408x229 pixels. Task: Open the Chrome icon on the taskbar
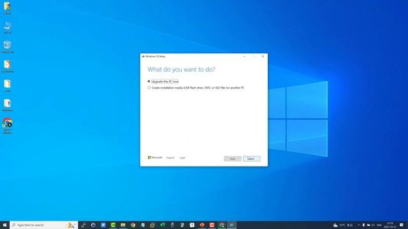(x=133, y=225)
